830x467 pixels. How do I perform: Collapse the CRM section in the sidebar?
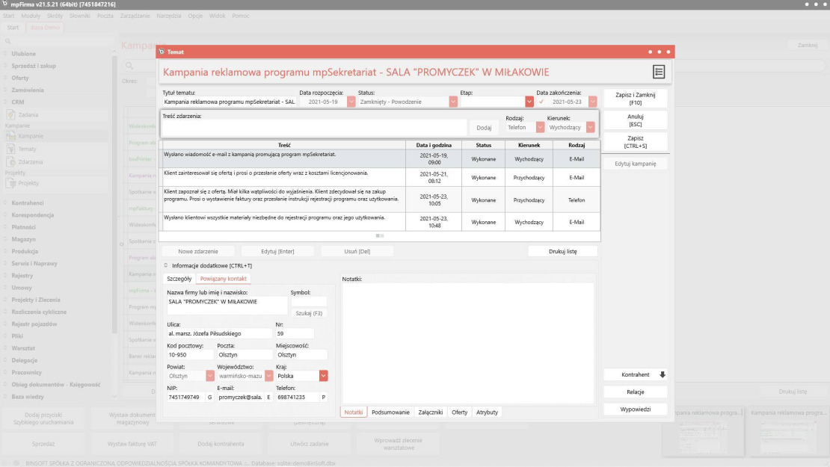point(5,102)
